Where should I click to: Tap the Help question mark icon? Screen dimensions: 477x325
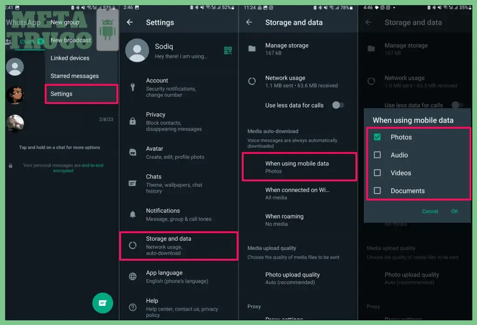click(133, 307)
